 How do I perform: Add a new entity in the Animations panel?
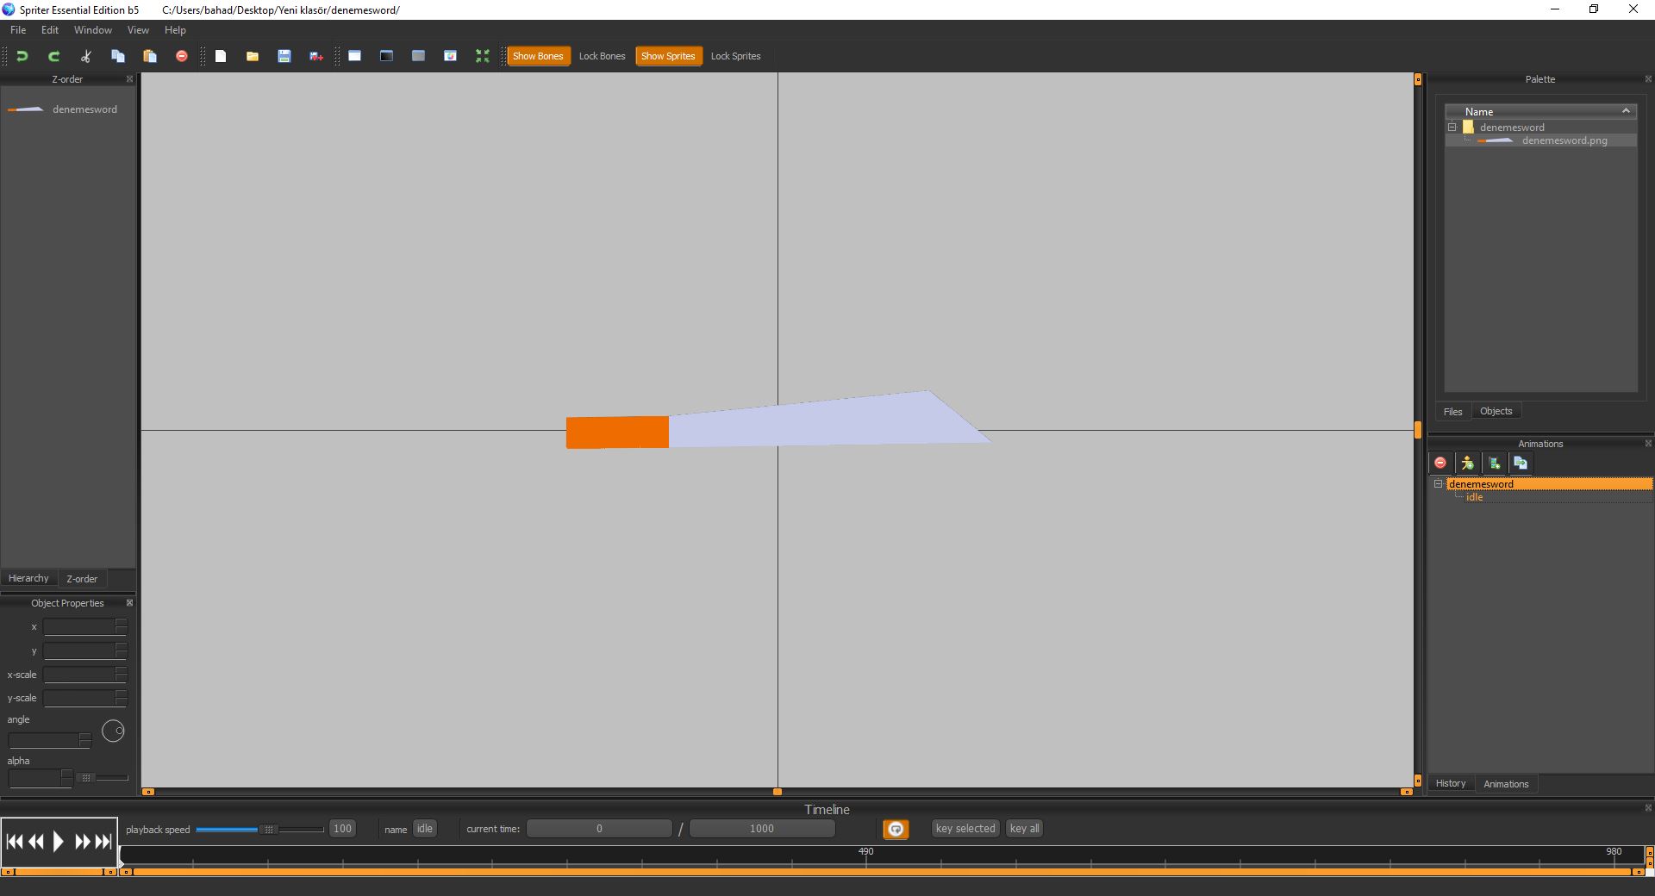click(1467, 464)
